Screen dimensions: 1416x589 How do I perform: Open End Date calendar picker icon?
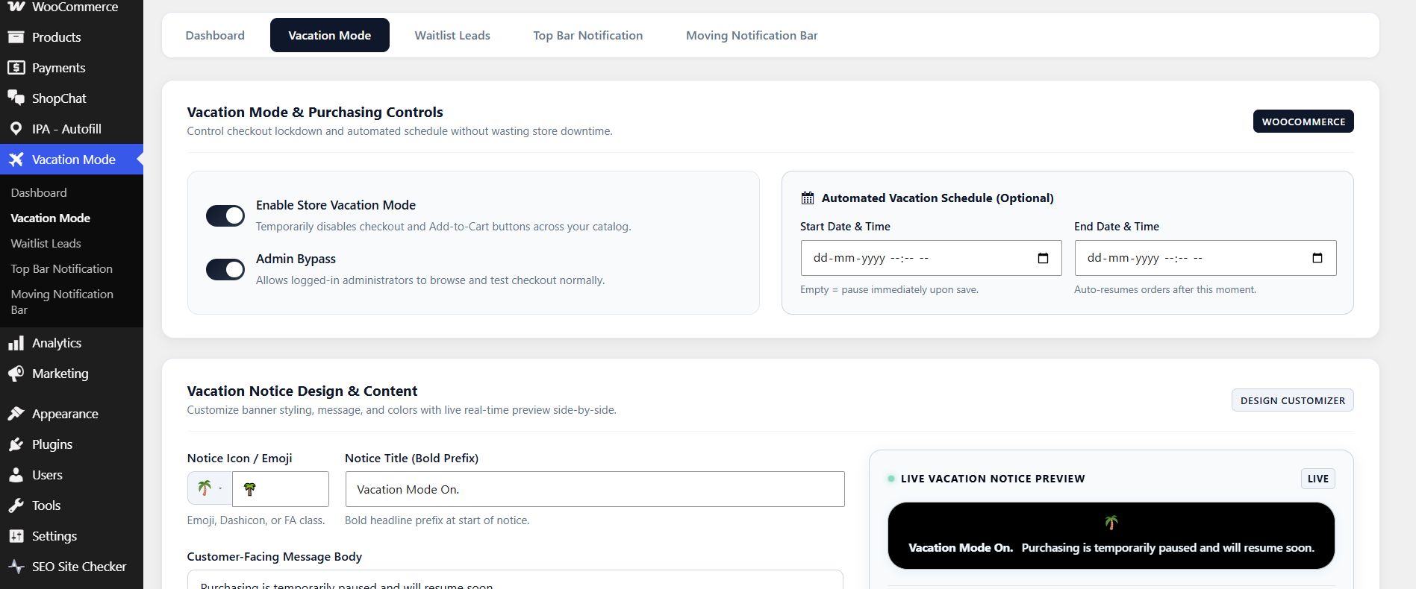pyautogui.click(x=1317, y=258)
